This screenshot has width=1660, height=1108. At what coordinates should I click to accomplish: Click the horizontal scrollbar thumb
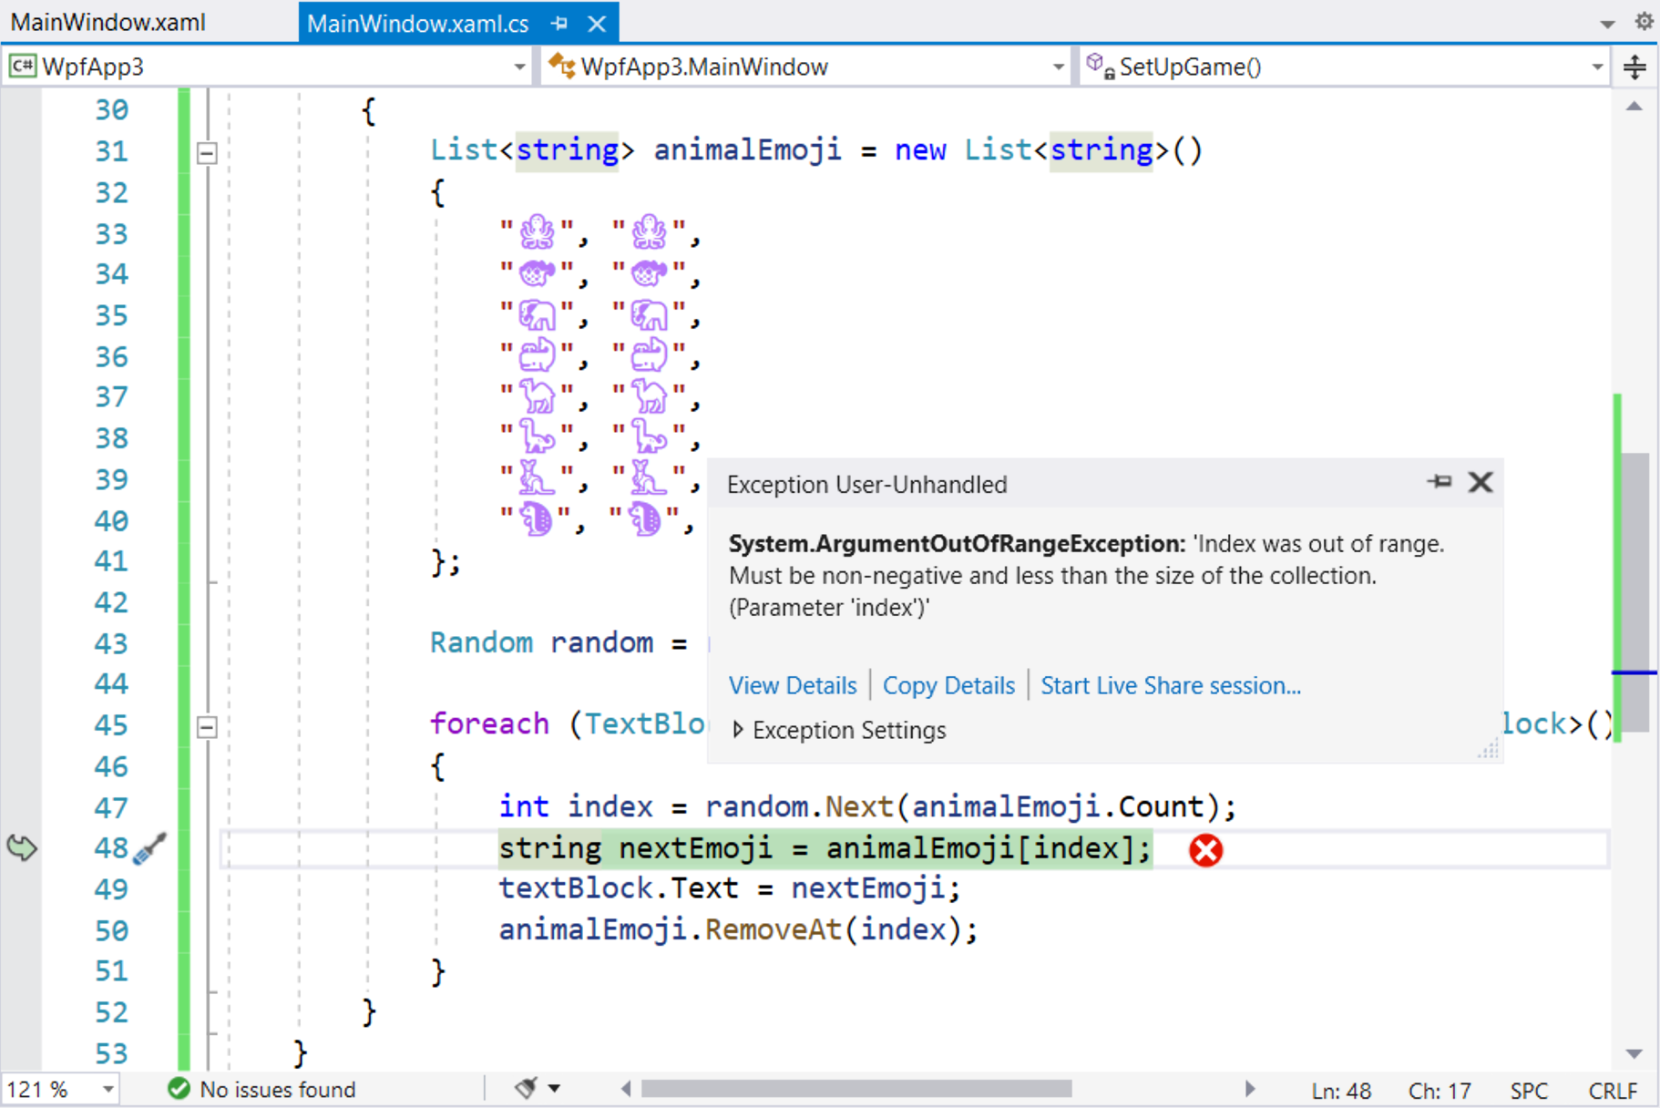click(x=856, y=1088)
